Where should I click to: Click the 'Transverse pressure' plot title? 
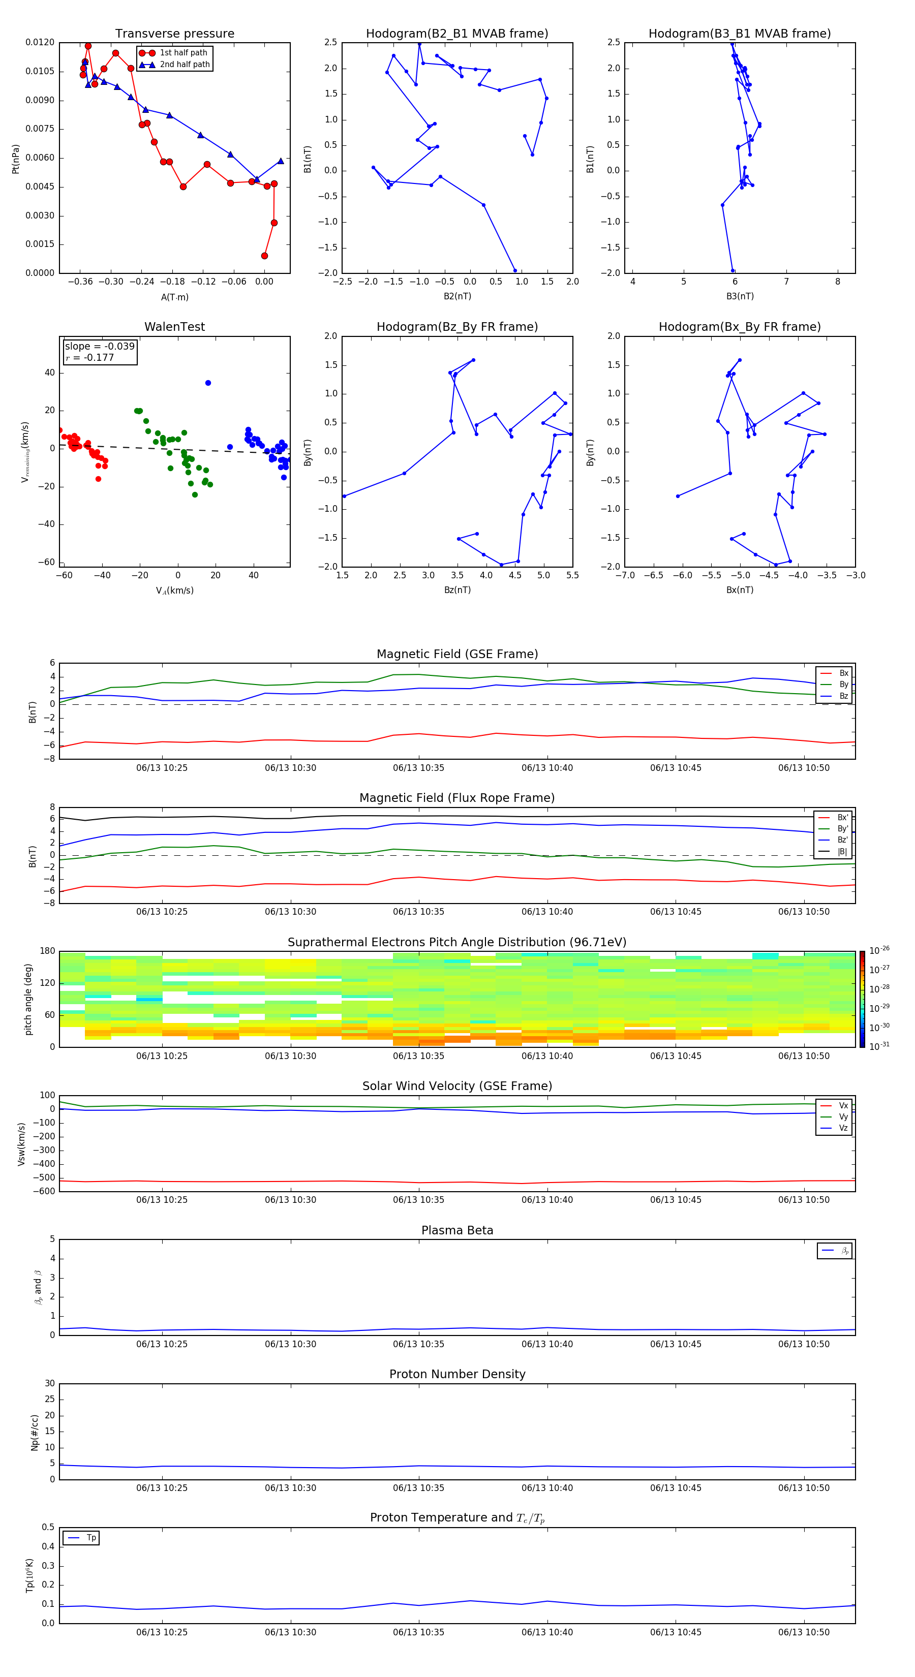(x=174, y=34)
